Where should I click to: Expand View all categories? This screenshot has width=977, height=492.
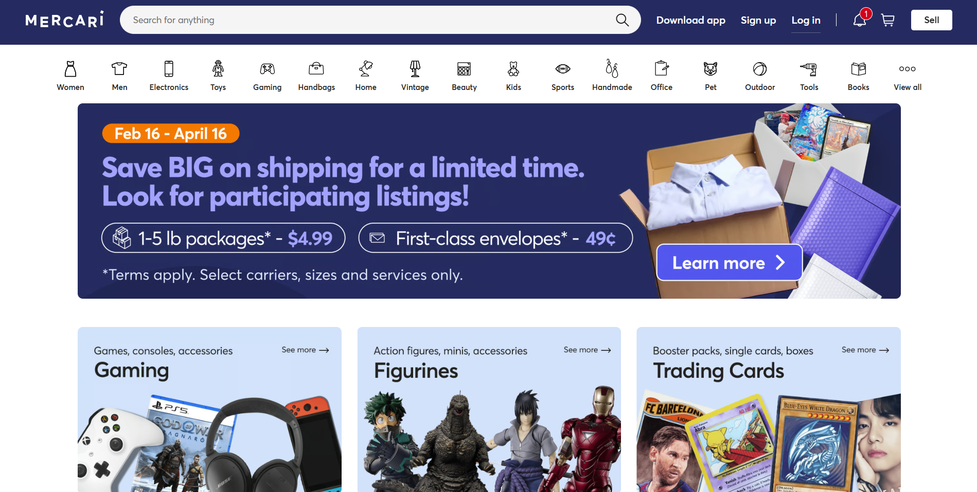(908, 76)
